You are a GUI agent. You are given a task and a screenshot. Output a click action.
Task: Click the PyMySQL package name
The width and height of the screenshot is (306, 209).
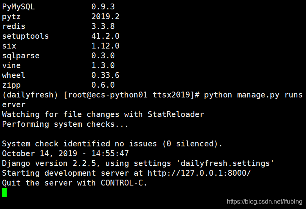(x=18, y=7)
